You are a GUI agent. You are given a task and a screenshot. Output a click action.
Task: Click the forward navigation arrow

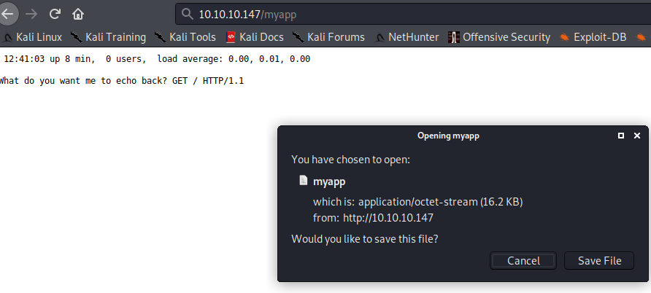tap(31, 14)
